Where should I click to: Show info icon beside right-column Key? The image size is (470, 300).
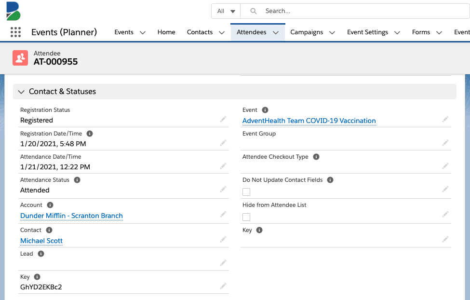(259, 230)
